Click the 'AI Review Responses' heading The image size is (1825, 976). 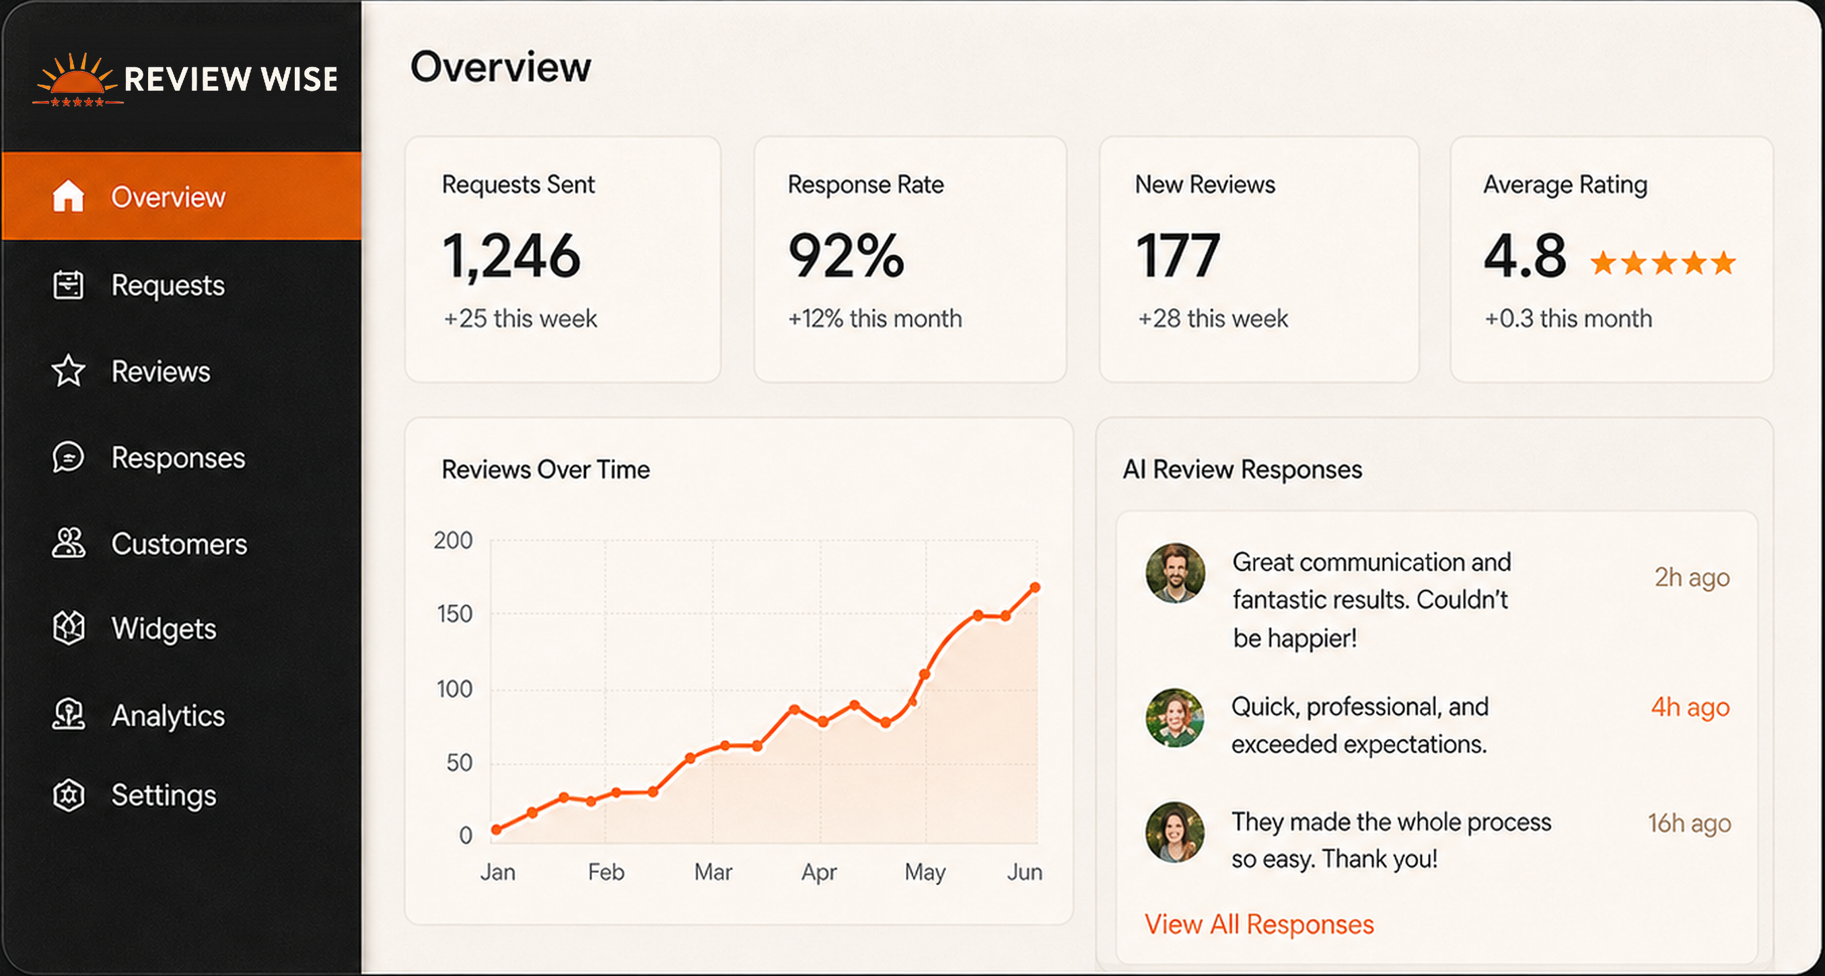point(1242,469)
